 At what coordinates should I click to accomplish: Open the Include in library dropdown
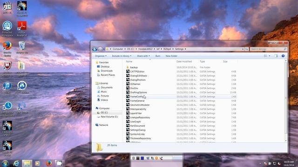click(x=122, y=56)
